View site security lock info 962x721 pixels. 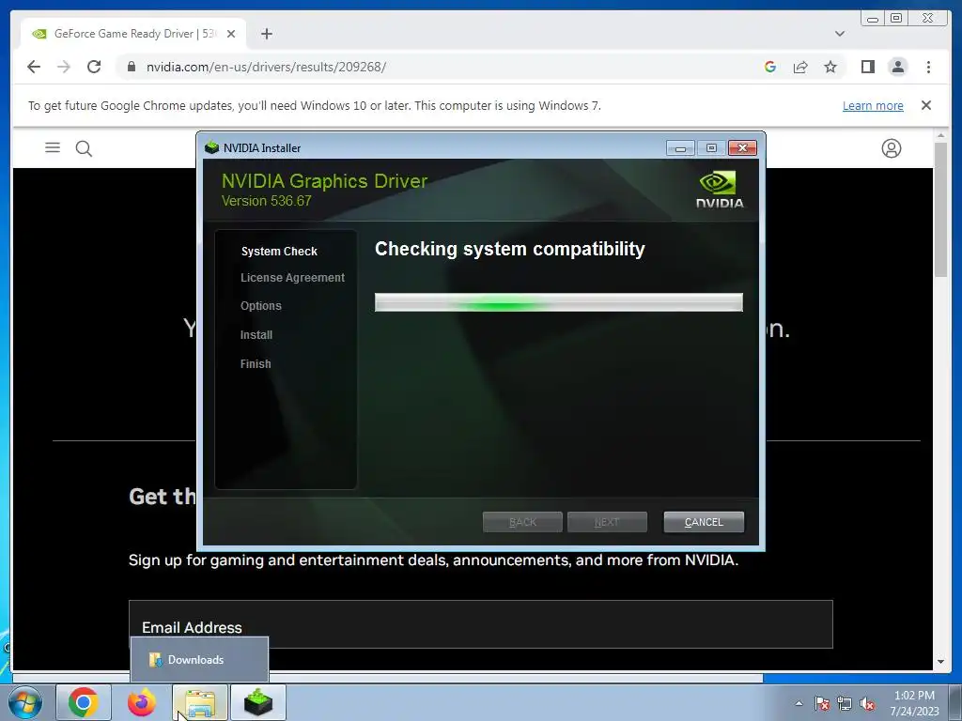tap(132, 67)
